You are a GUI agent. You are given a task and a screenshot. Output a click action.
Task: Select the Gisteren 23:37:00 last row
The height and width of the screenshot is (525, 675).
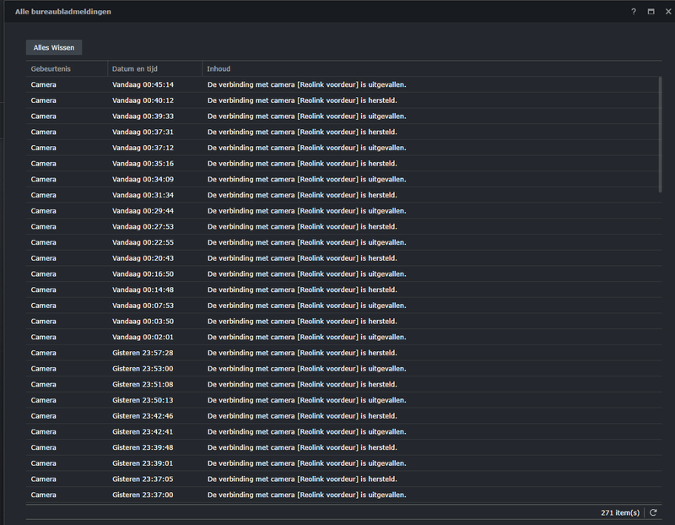pos(337,495)
